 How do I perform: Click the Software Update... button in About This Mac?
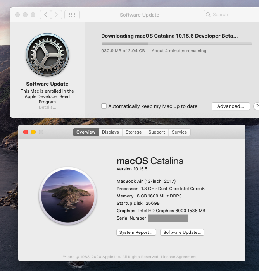[x=182, y=232]
